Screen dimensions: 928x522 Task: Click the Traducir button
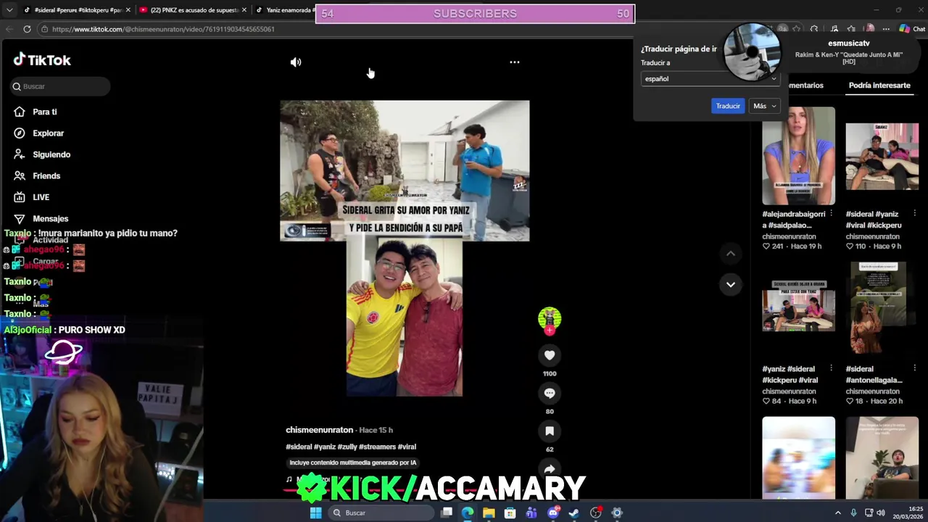click(x=728, y=106)
